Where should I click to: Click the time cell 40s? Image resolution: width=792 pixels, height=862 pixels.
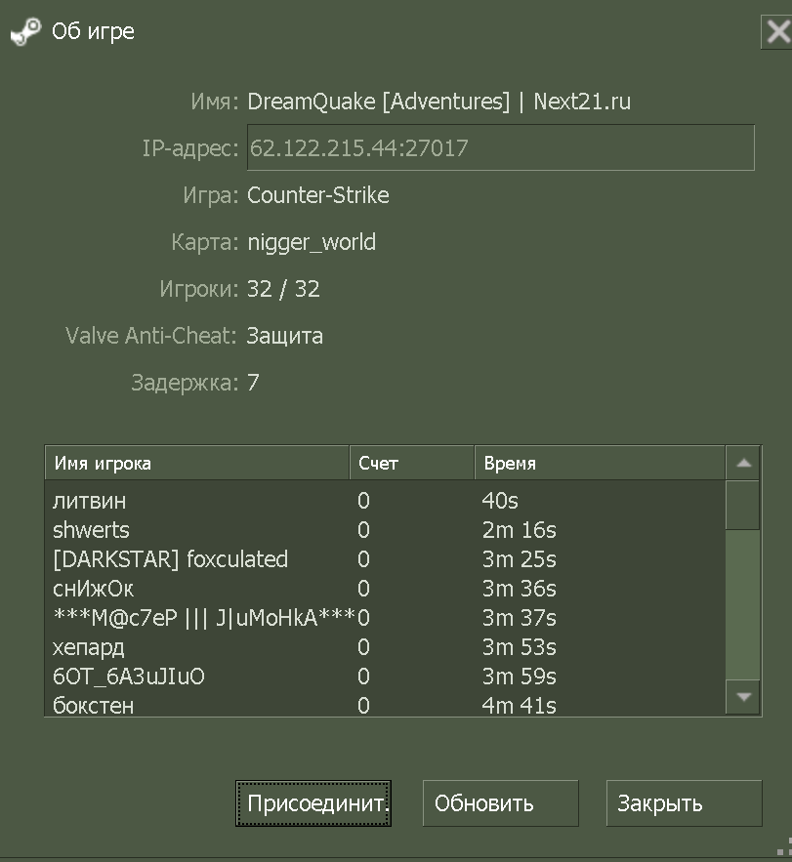pyautogui.click(x=500, y=501)
